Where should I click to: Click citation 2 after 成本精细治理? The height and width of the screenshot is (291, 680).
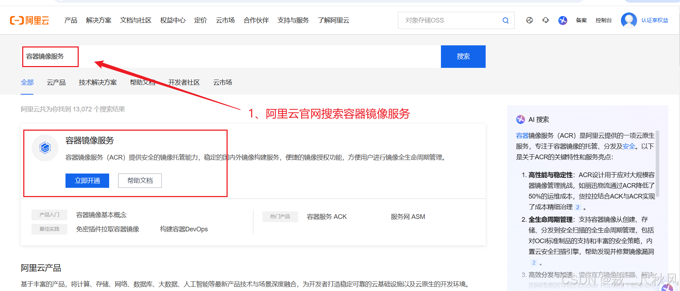click(x=578, y=207)
